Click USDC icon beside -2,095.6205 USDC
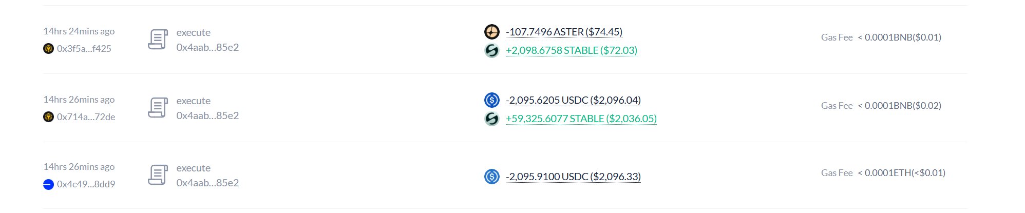1025x213 pixels. click(491, 100)
